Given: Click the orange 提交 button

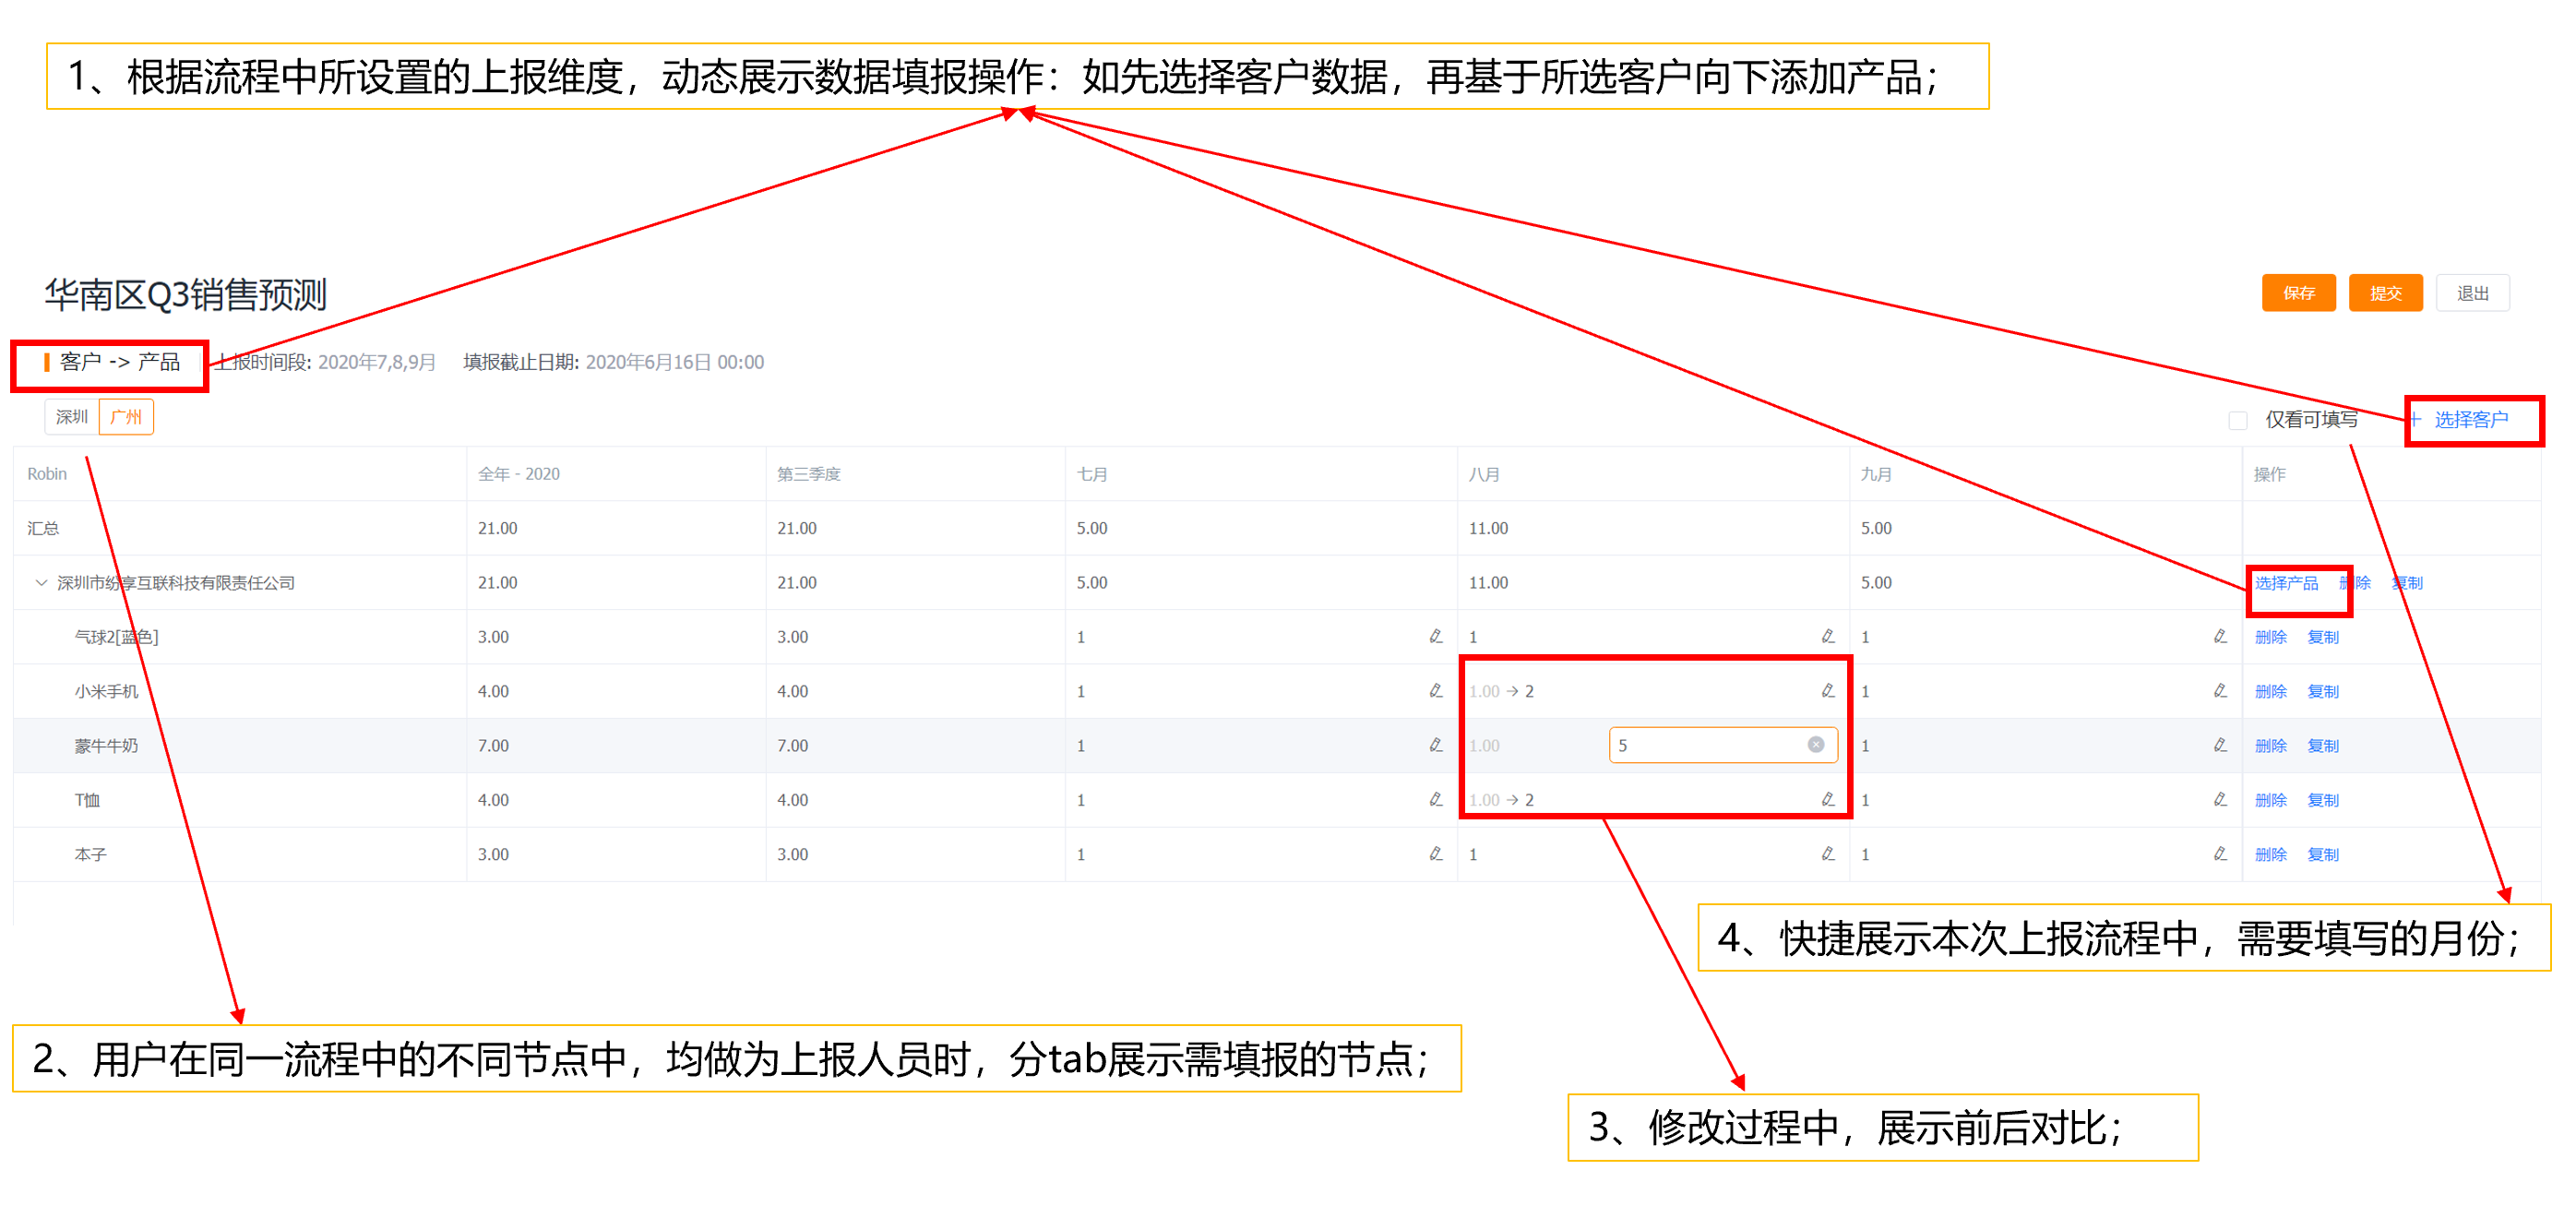Looking at the screenshot, I should click(x=2384, y=293).
